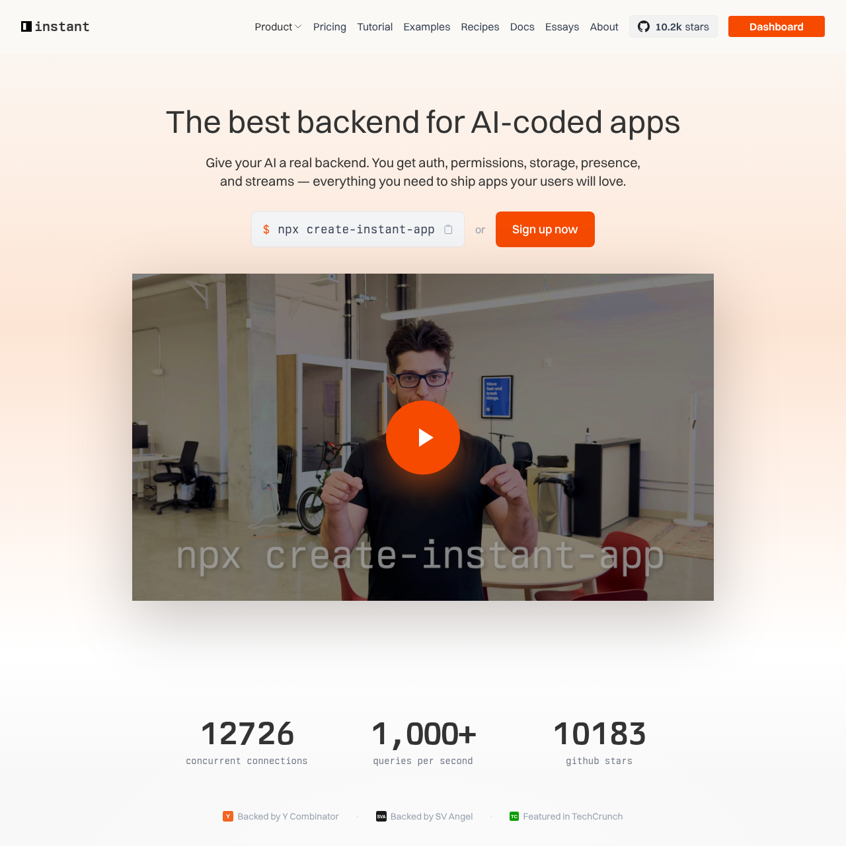The height and width of the screenshot is (846, 846).
Task: Open the Tutorial page
Action: pyautogui.click(x=375, y=27)
